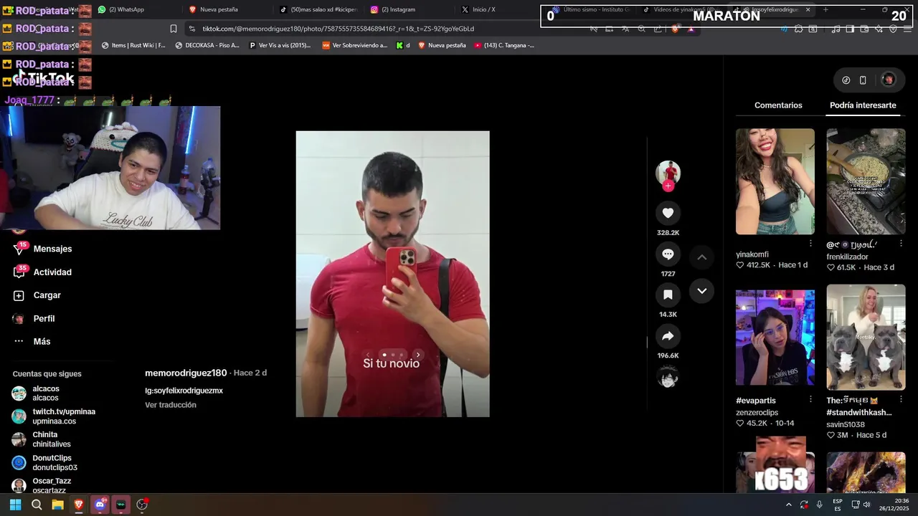Open the Items Rust Wiki bookmark
The height and width of the screenshot is (516, 918).
[x=133, y=45]
